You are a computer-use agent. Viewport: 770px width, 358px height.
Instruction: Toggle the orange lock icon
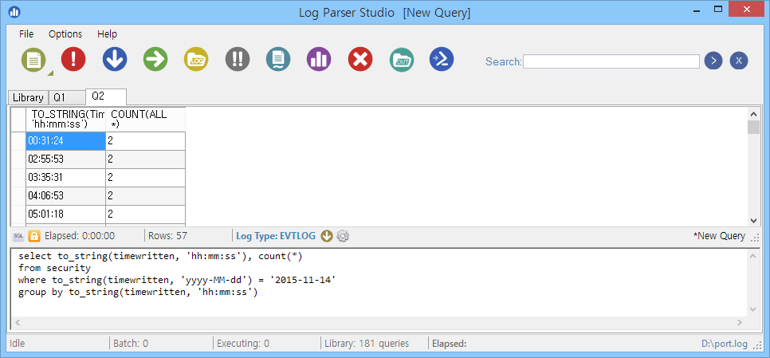tap(34, 236)
